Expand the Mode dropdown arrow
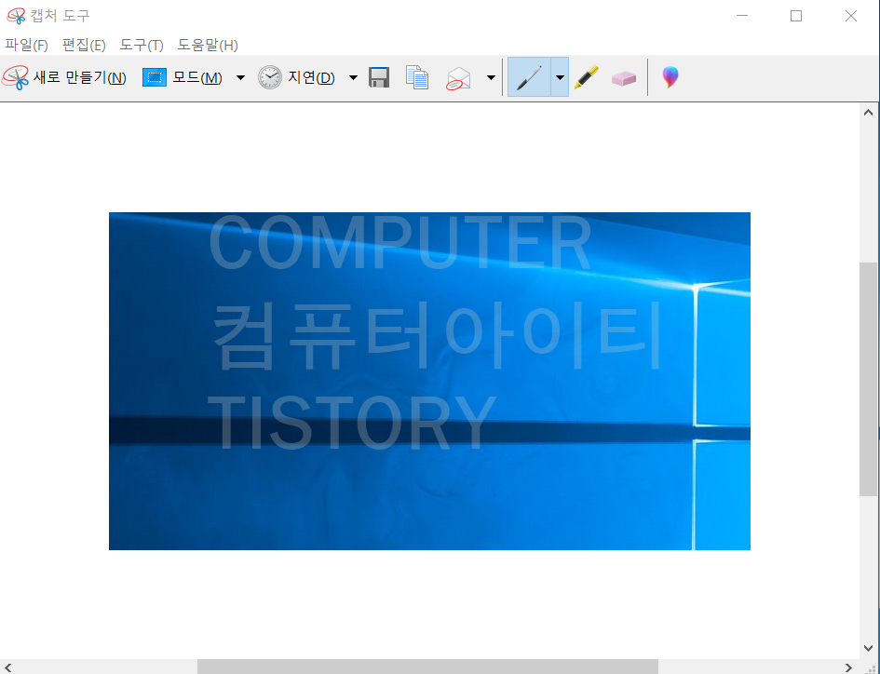This screenshot has width=880, height=674. 241,77
